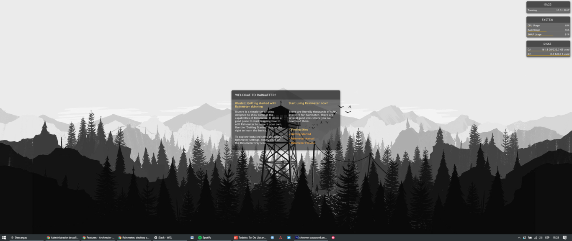Open the Windows Start menu
Image resolution: width=572 pixels, height=241 pixels.
point(5,238)
